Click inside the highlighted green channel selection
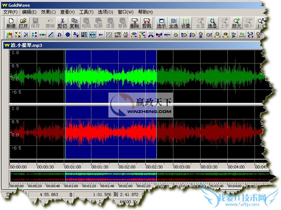281x210 pixels. pyautogui.click(x=111, y=76)
